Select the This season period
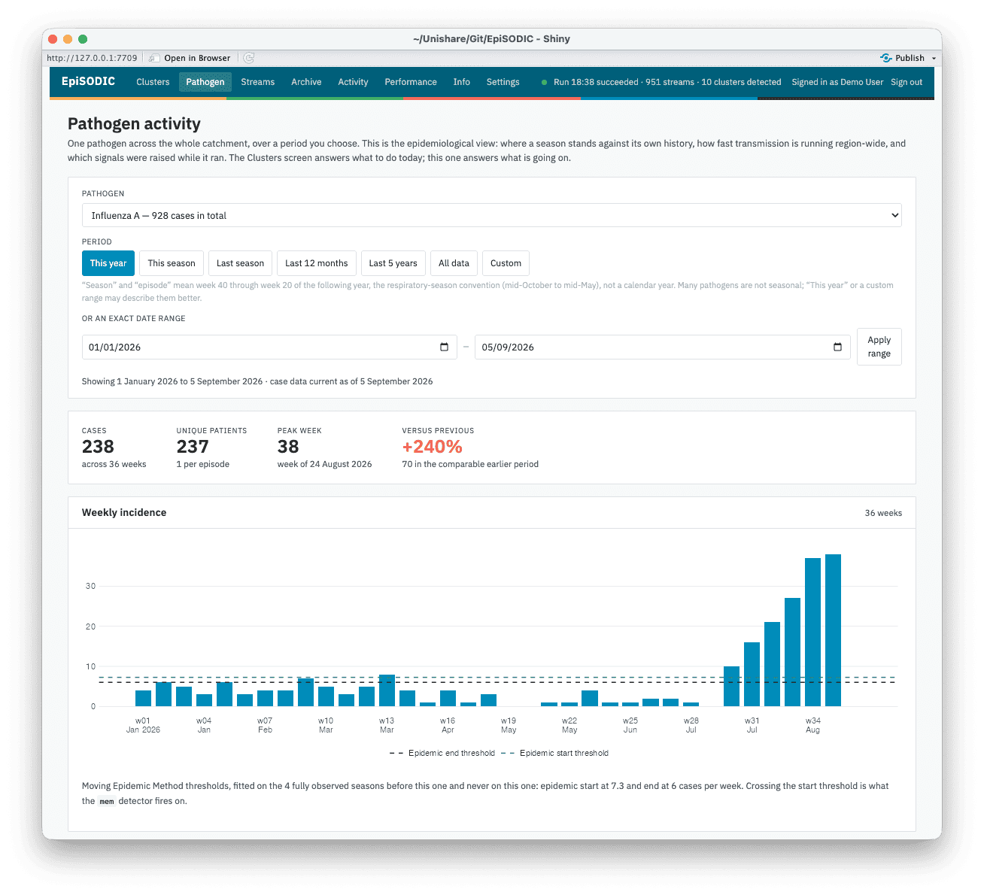This screenshot has width=984, height=895. (x=172, y=263)
